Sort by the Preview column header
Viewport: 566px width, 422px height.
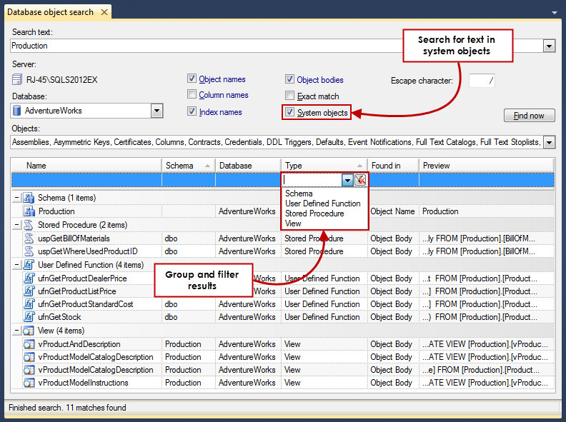click(x=486, y=166)
